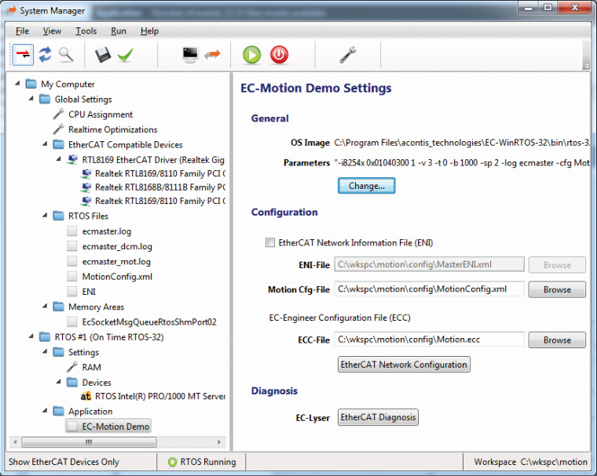Click the tree scrollbar right arrow
The width and height of the screenshot is (597, 476).
219,441
